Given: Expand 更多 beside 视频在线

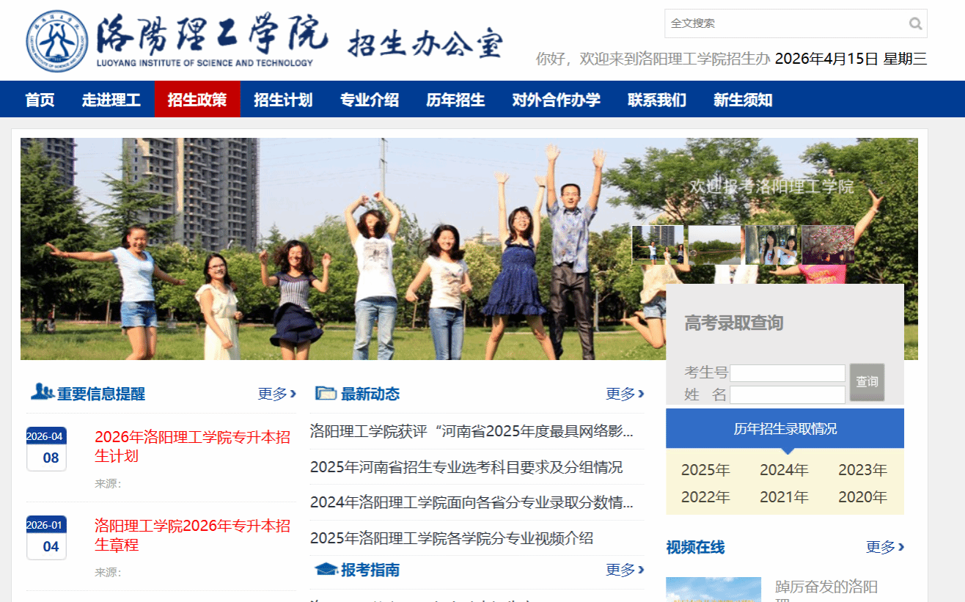Looking at the screenshot, I should pos(884,547).
